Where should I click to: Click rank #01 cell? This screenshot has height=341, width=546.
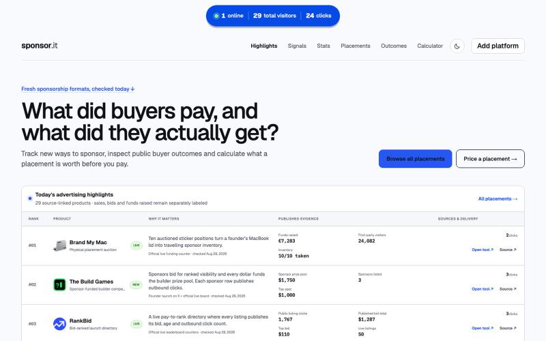tap(32, 246)
